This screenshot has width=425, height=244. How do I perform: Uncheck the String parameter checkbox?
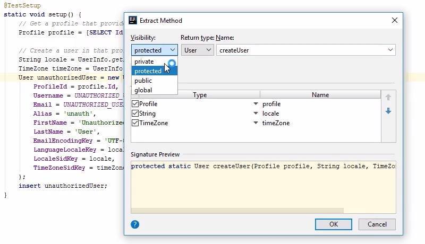coord(135,114)
